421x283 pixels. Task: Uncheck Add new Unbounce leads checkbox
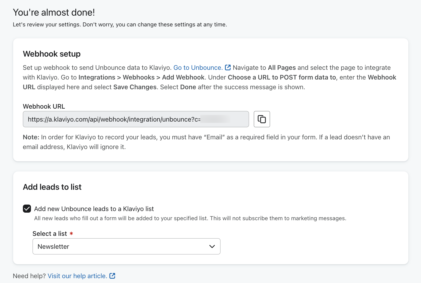pyautogui.click(x=27, y=209)
